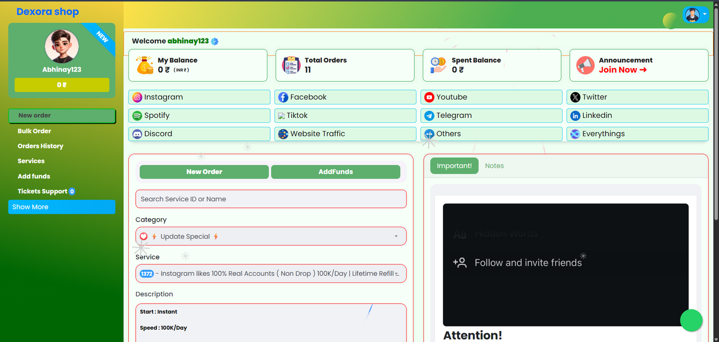The image size is (719, 342).
Task: Select the Others category button
Action: pos(492,134)
